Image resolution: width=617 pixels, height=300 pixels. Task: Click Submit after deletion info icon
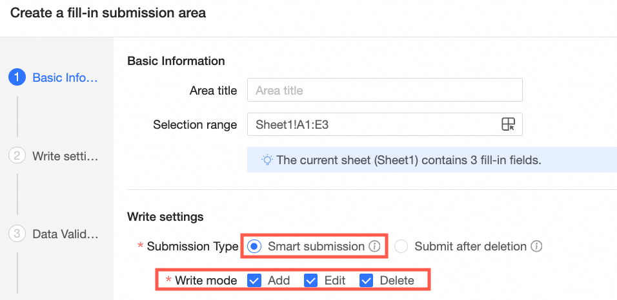tap(537, 247)
